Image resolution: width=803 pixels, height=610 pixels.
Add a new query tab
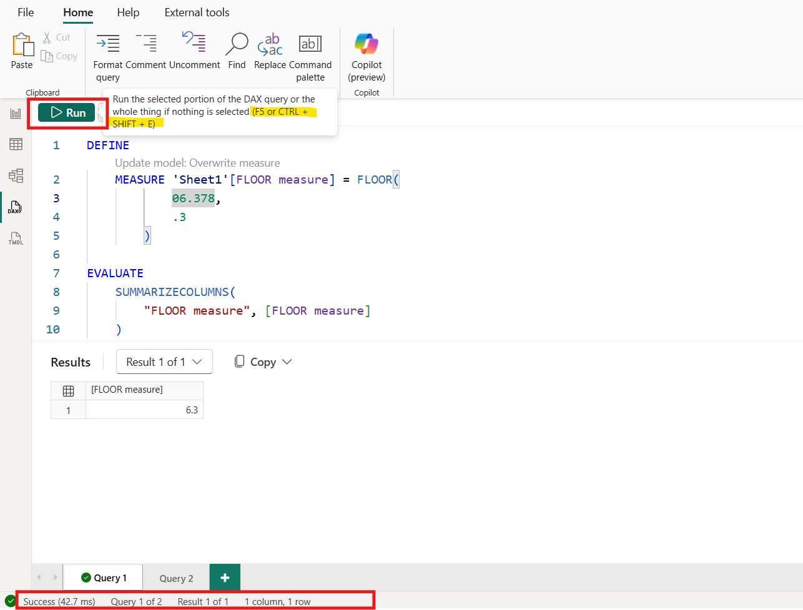click(224, 578)
